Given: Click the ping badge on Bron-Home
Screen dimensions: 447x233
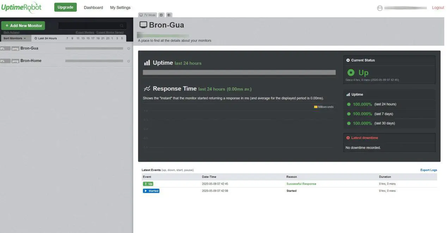Looking at the screenshot, I should 15,61.
